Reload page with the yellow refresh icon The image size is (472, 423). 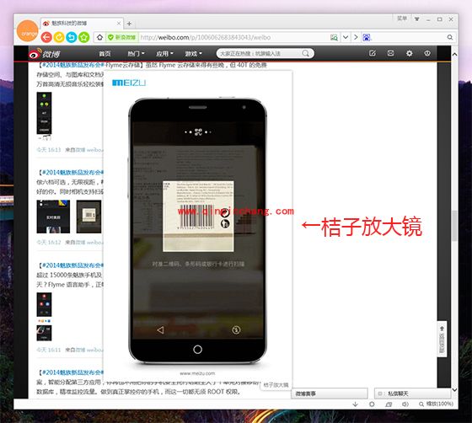click(x=59, y=37)
